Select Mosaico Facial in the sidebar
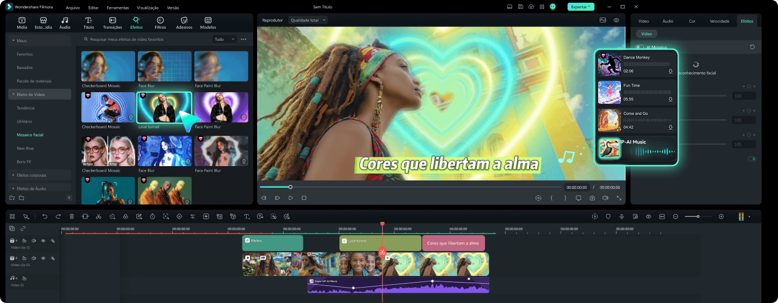This screenshot has height=303, width=778. click(30, 135)
